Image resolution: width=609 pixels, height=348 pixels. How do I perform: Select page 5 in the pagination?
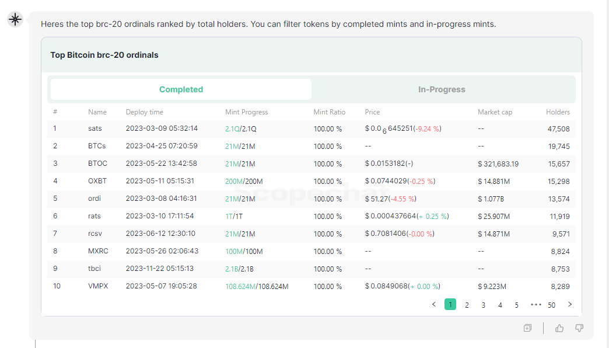point(517,305)
